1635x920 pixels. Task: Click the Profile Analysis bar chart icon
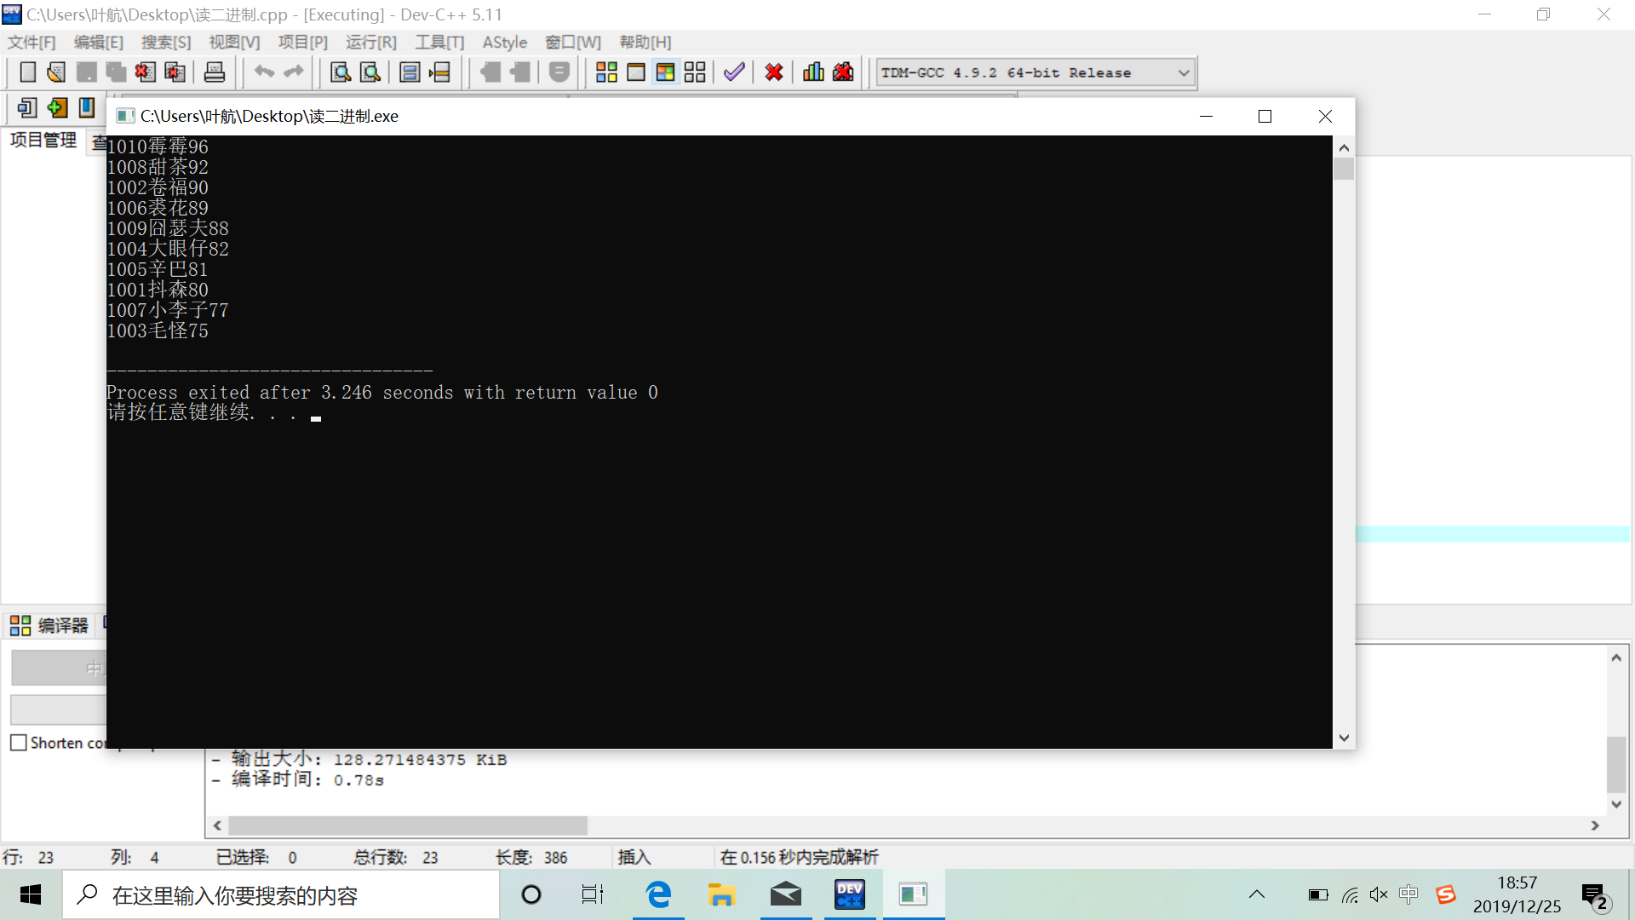[x=813, y=72]
